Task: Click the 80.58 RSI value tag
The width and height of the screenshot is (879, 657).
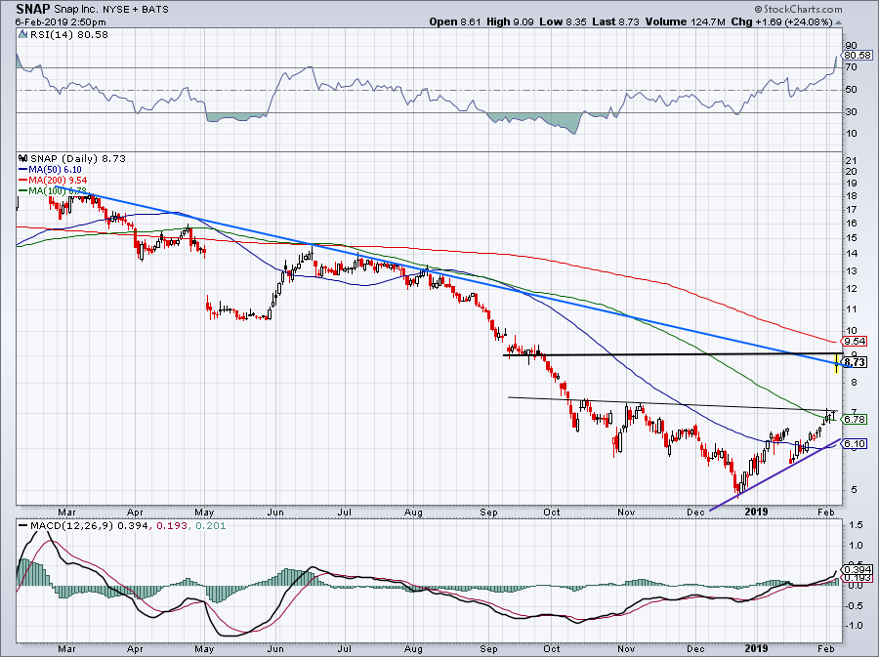Action: coord(857,55)
